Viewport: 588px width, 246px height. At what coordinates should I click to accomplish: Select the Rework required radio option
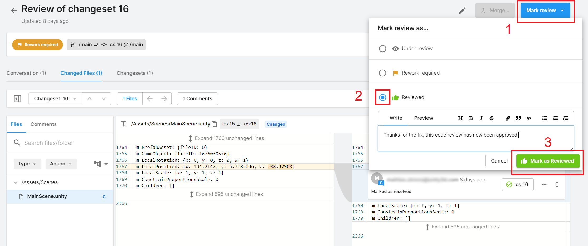click(382, 73)
